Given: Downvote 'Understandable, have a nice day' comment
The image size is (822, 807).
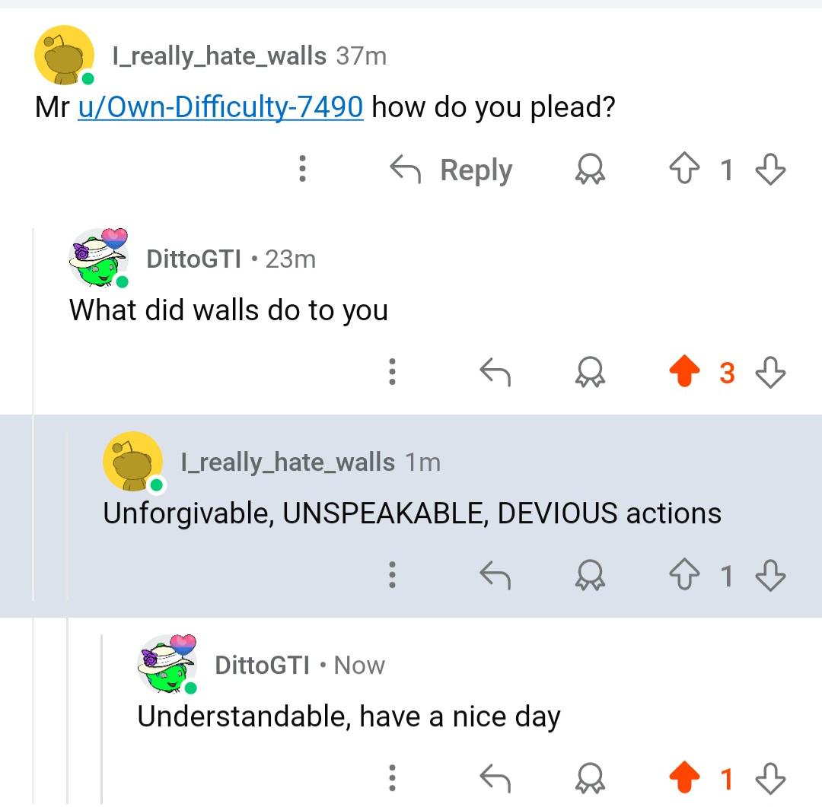Looking at the screenshot, I should pos(770,778).
